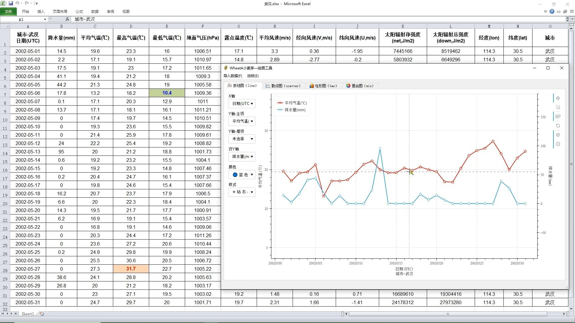The image size is (575, 323).
Task: Toggle the Wheel Zoom chart tool
Action: click(558, 117)
